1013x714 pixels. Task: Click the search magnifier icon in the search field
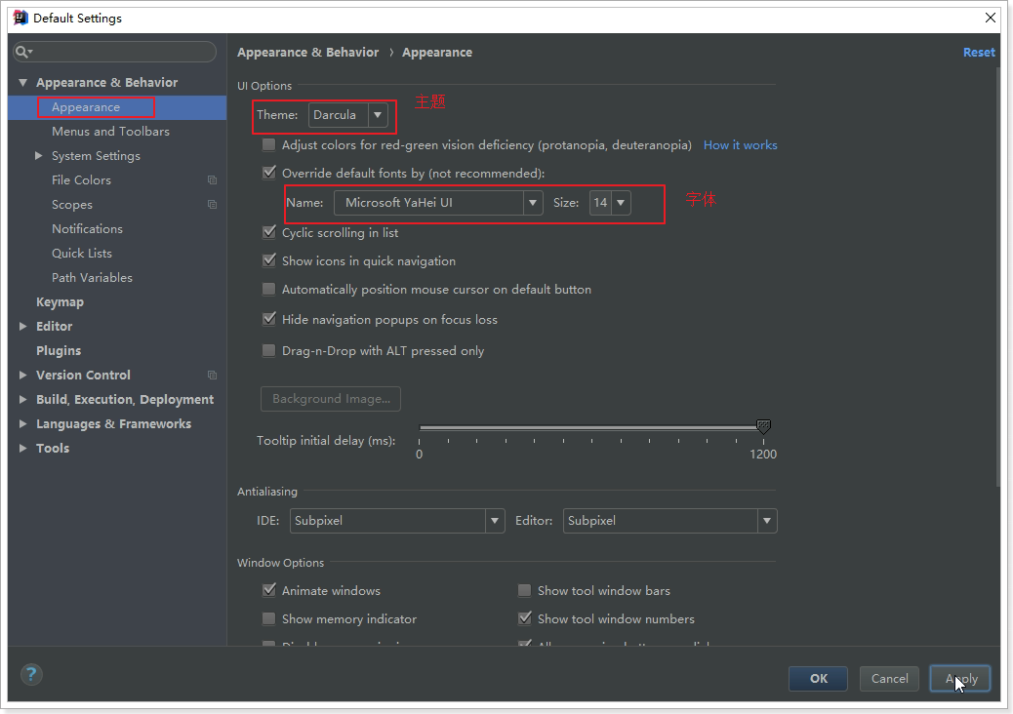[23, 52]
